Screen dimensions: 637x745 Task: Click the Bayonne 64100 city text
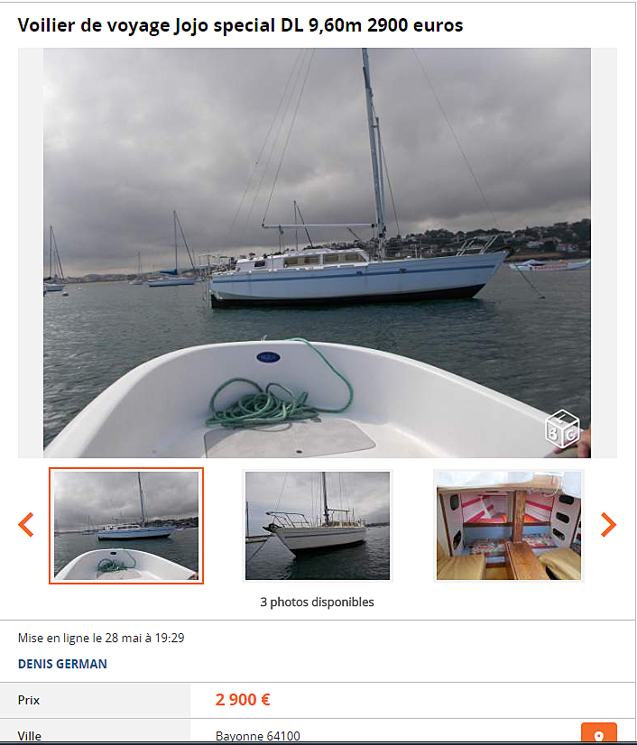tap(258, 736)
